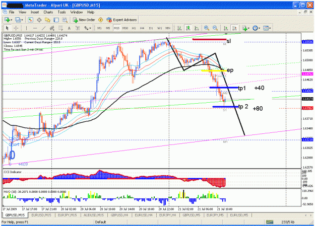The image size is (315, 226).
Task: Expand the Indicators list dropdown
Action: coord(248,28)
